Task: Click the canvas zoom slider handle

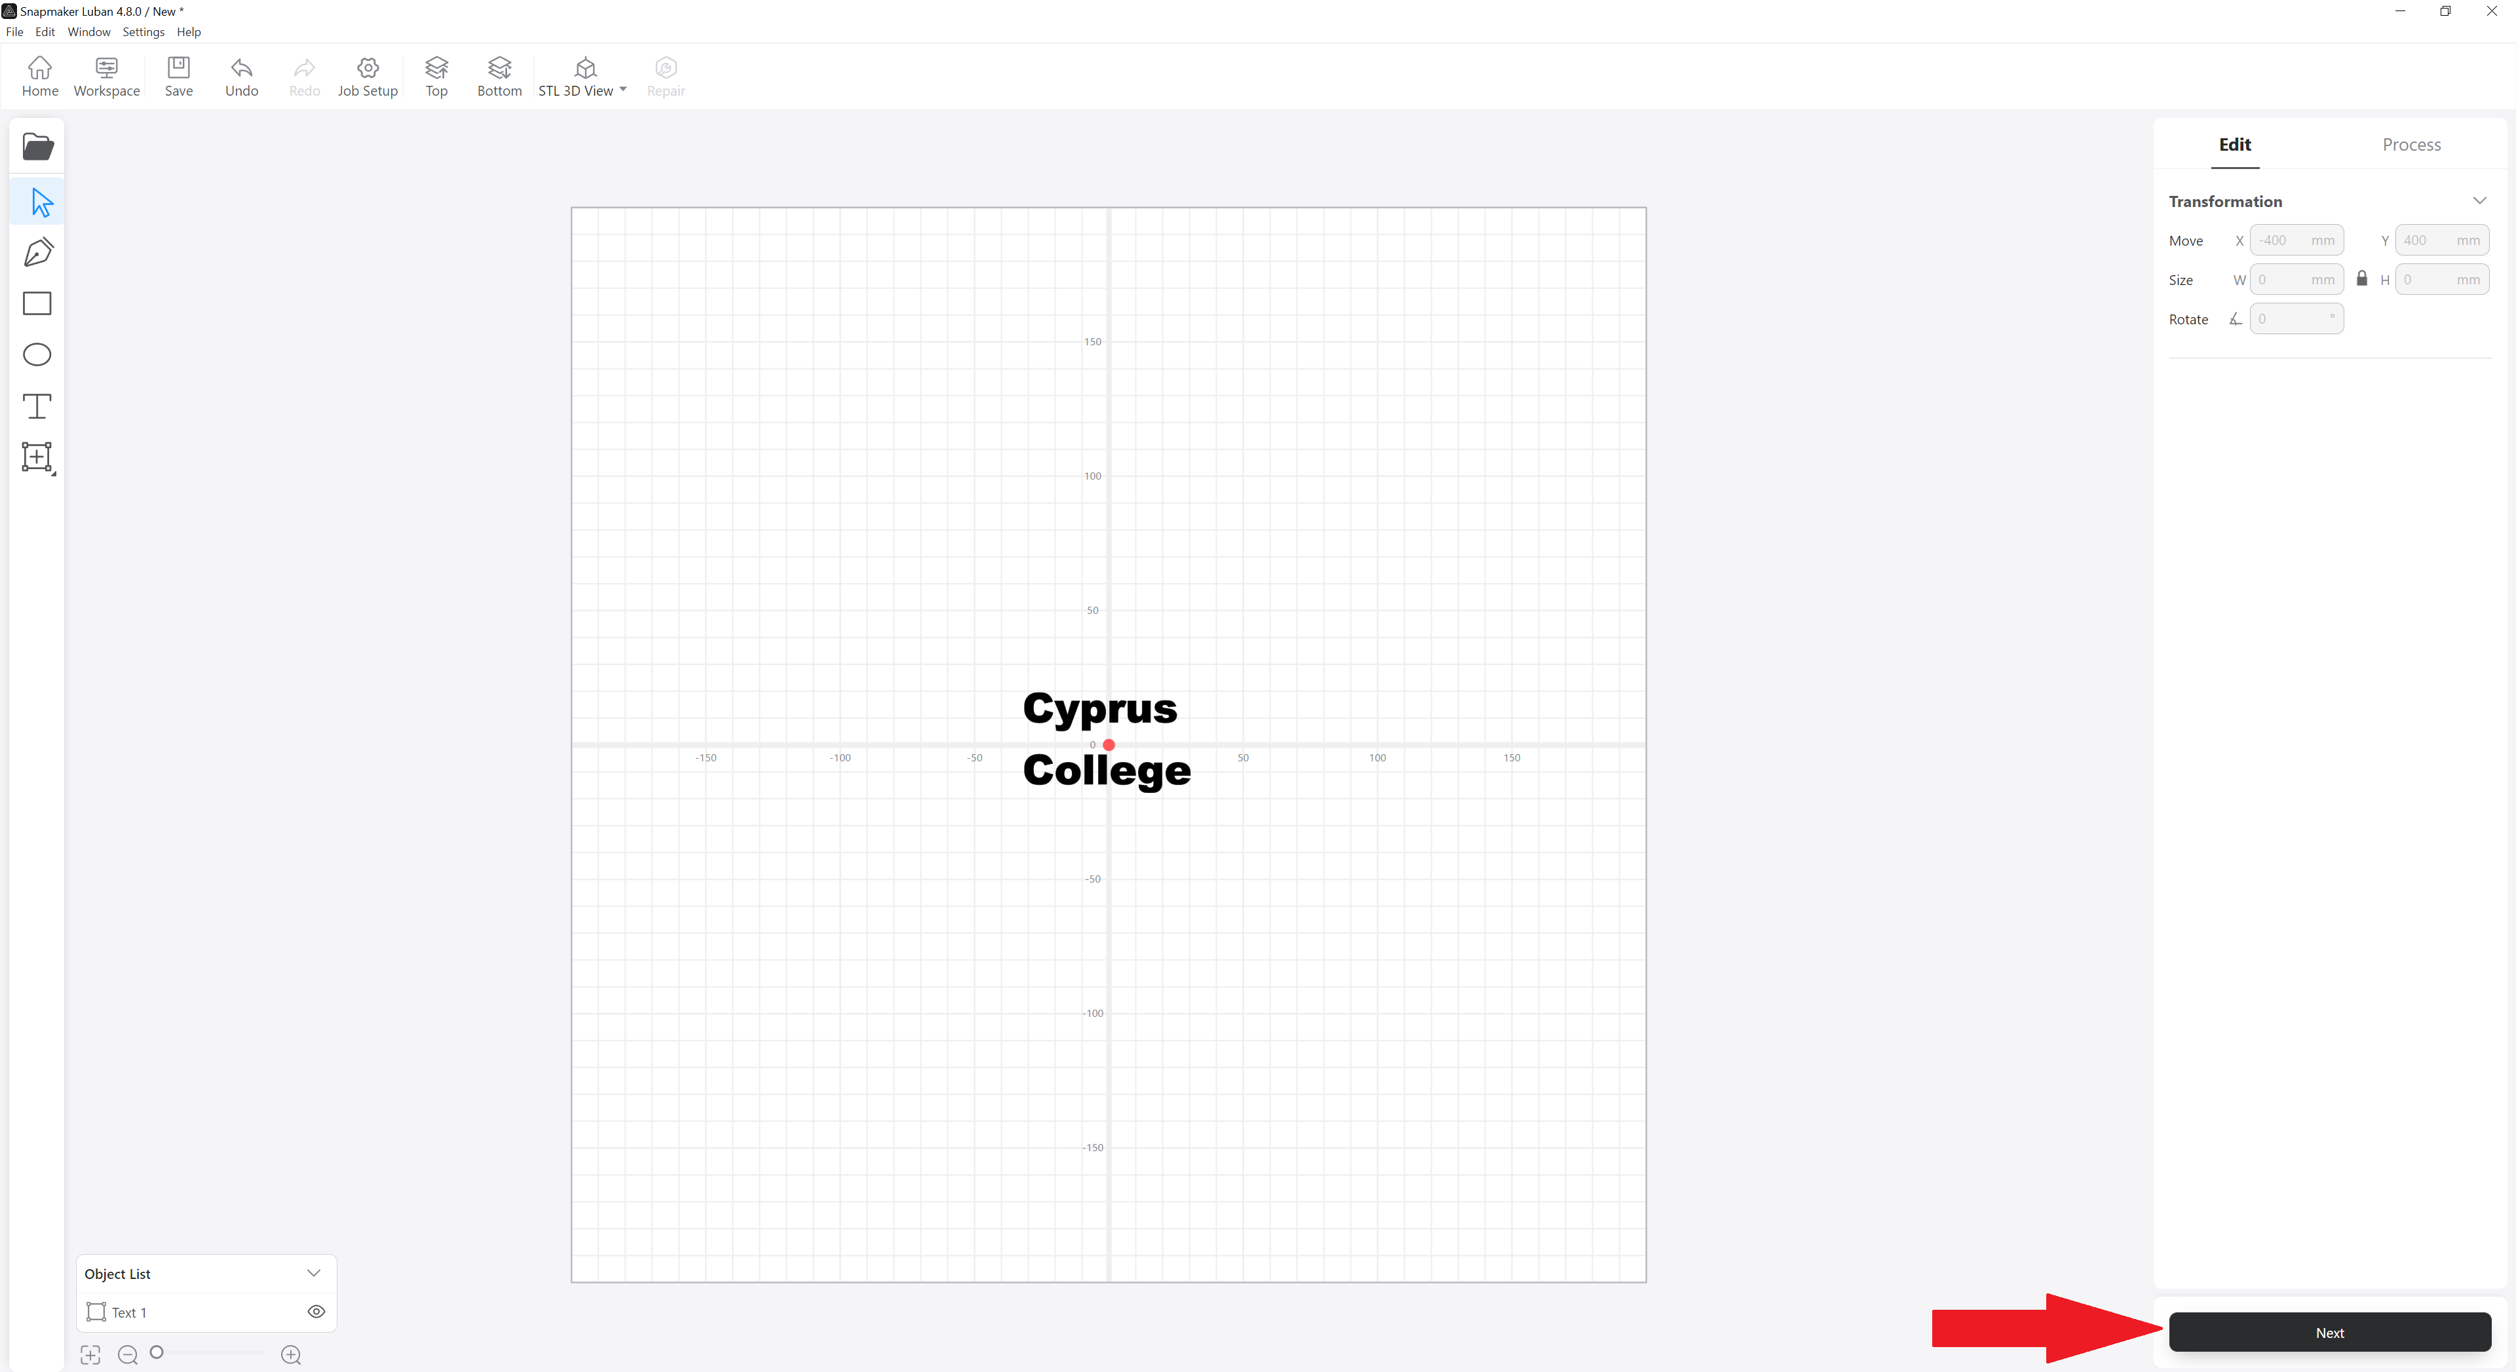Action: click(157, 1352)
